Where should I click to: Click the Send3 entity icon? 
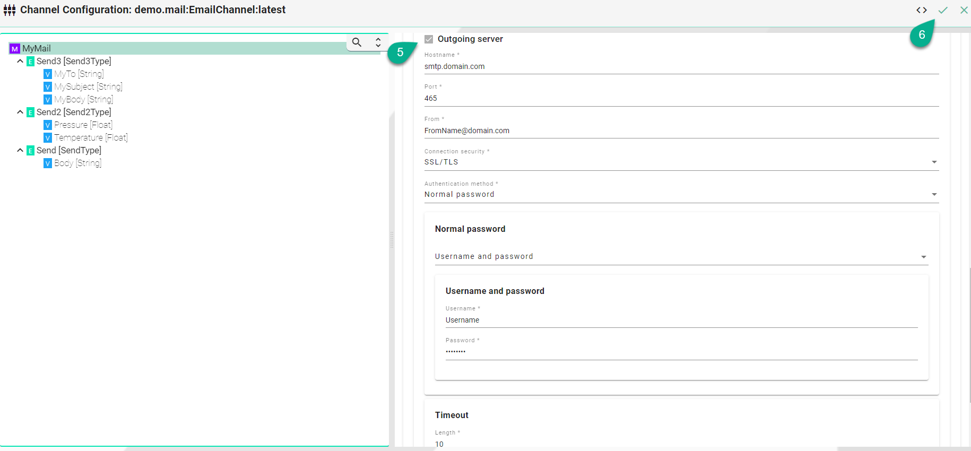[x=31, y=62]
